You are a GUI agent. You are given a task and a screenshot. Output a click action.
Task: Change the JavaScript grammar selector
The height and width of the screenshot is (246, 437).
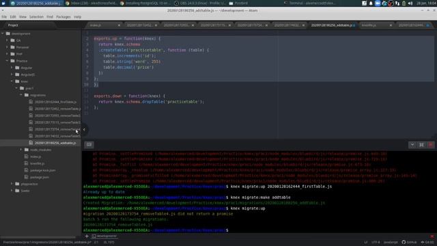point(391,242)
